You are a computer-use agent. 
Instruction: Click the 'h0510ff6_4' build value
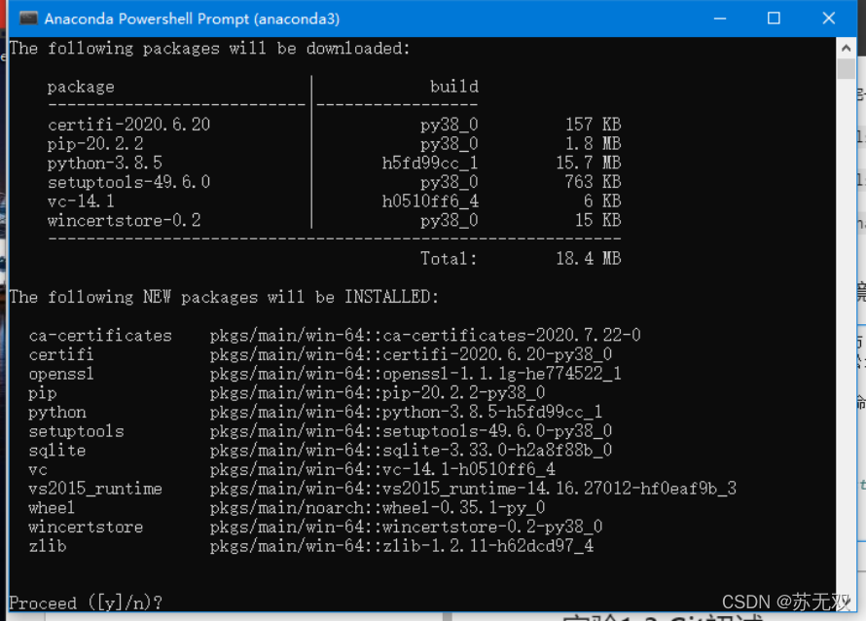point(430,201)
